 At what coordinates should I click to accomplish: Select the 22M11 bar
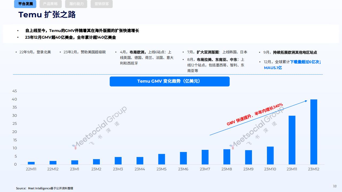[x=31, y=163]
